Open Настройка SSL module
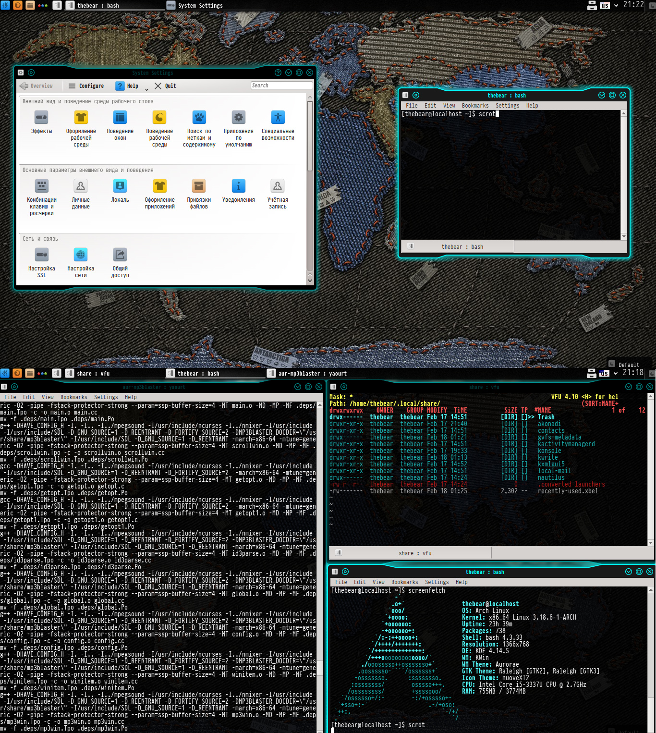The height and width of the screenshot is (733, 656). click(x=42, y=262)
